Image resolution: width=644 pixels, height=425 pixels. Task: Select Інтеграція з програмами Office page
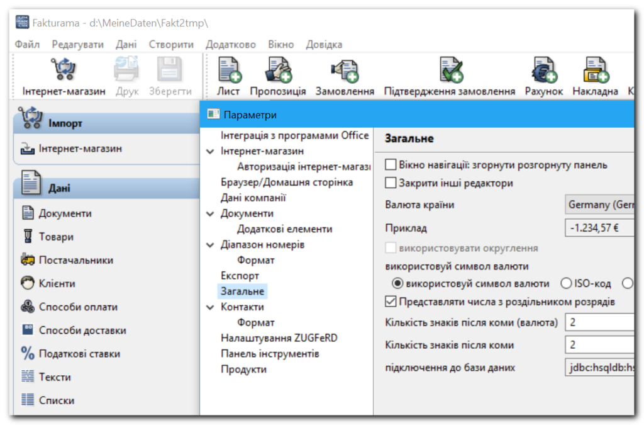[x=294, y=135]
